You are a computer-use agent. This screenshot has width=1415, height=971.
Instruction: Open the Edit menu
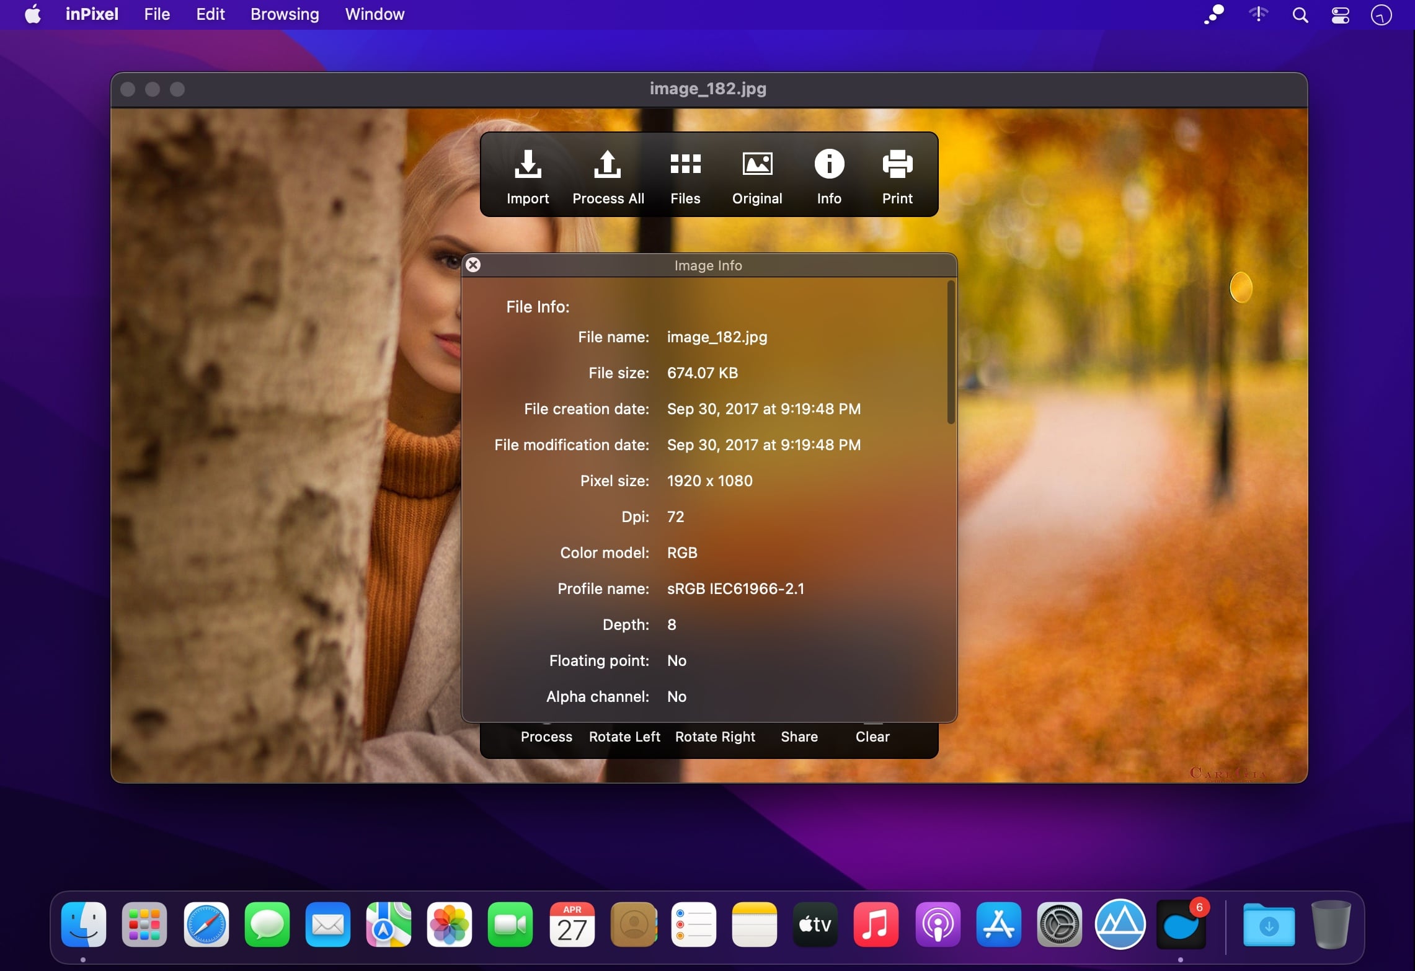click(210, 14)
